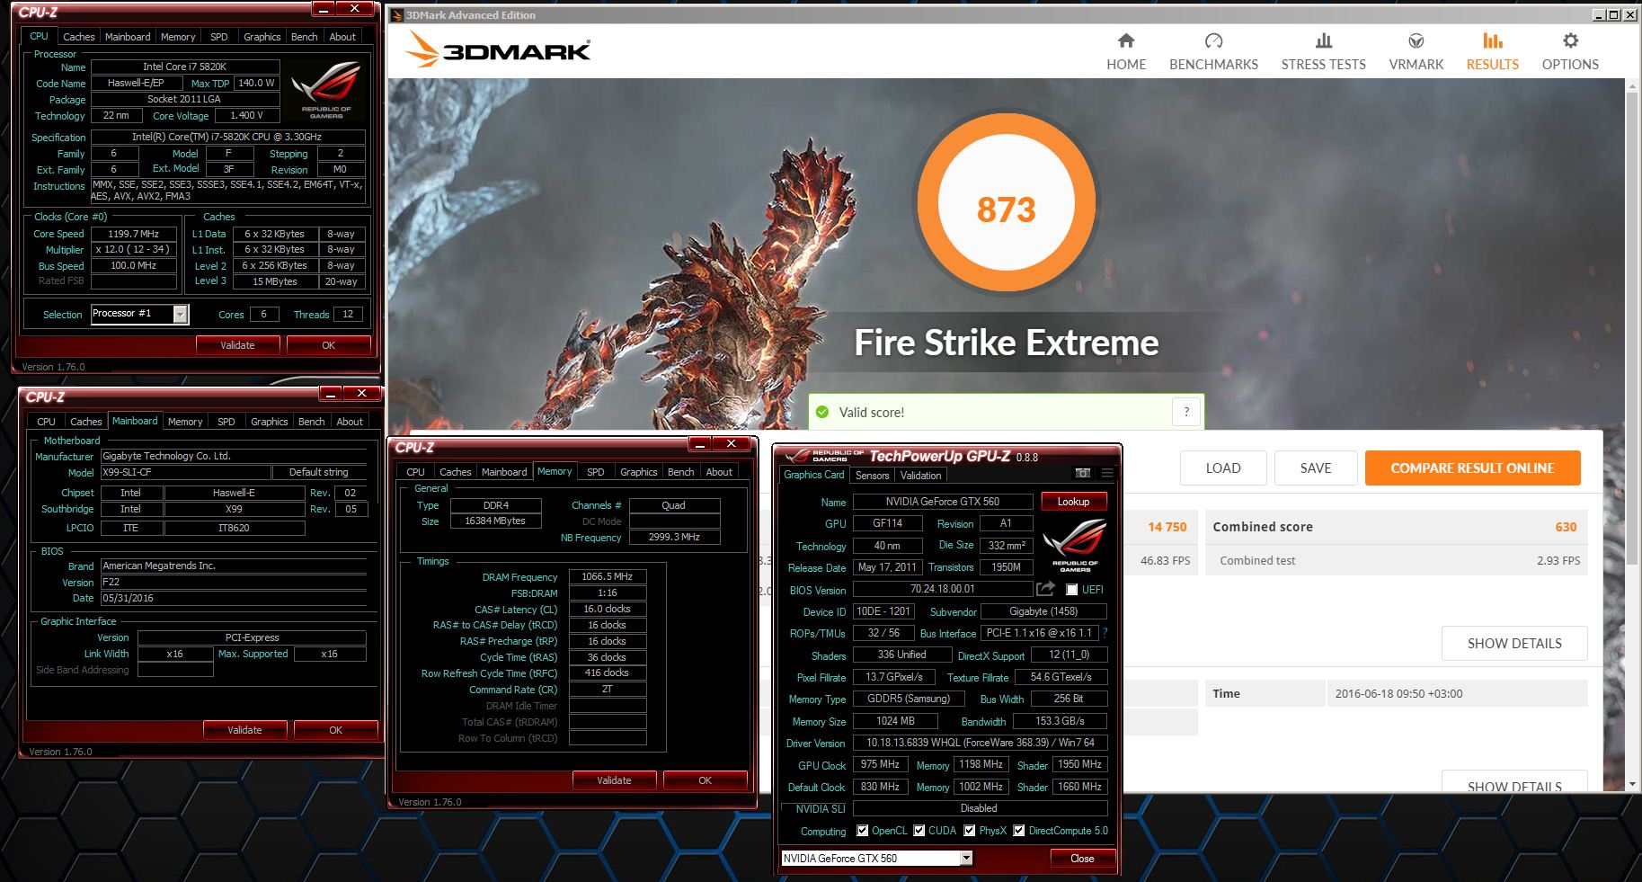
Task: Select the About tab in Memory CPU-Z window
Action: pos(718,472)
